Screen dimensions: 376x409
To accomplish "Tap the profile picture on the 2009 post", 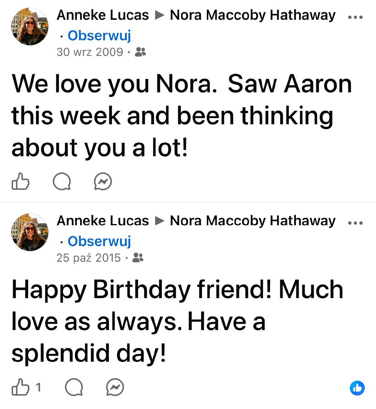I will pyautogui.click(x=30, y=27).
